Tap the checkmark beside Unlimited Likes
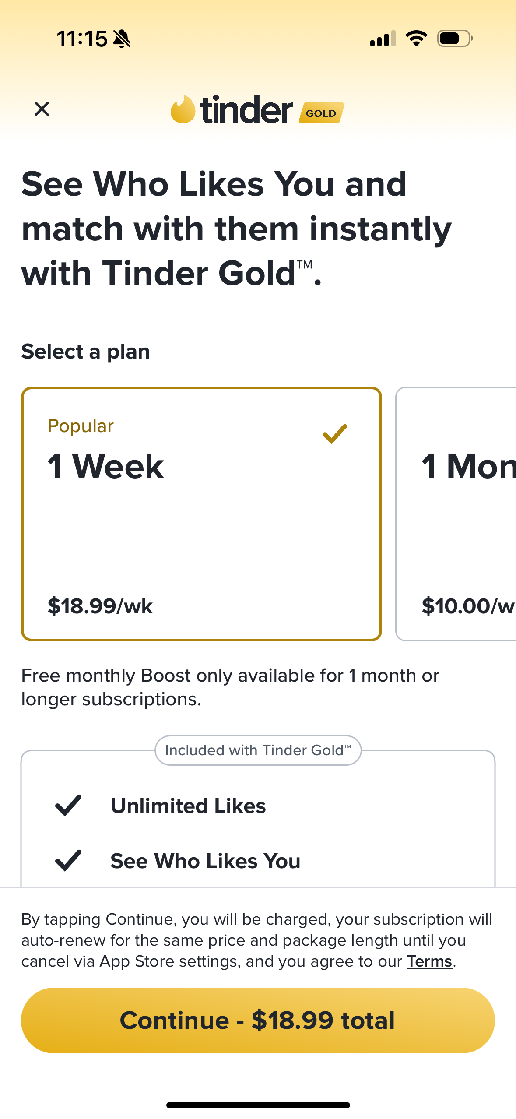Screen dimensions: 516x1119 point(68,806)
